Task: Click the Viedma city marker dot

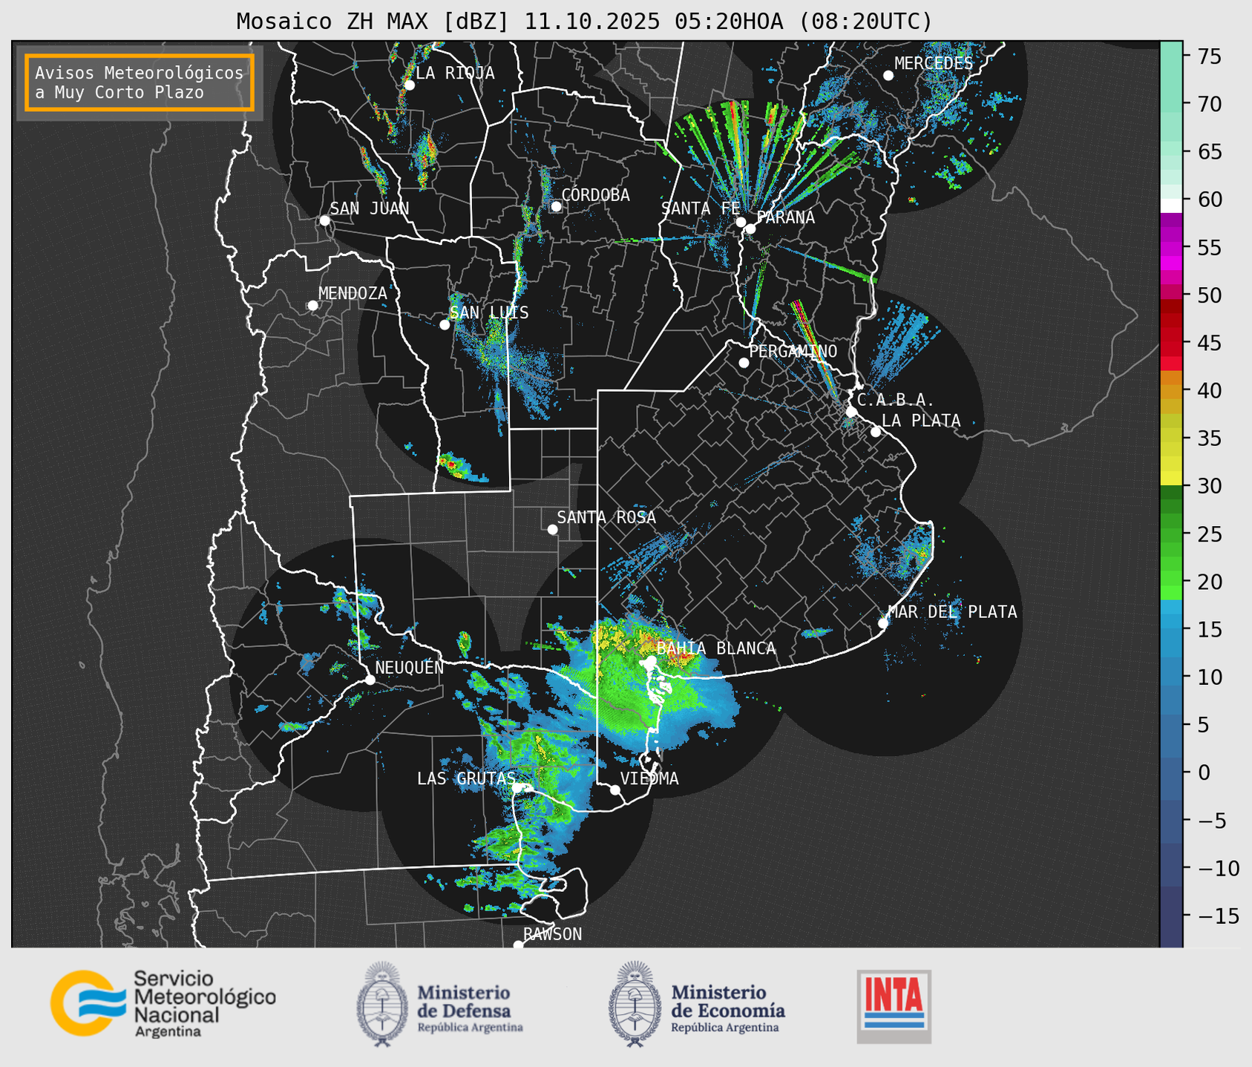Action: pyautogui.click(x=615, y=789)
